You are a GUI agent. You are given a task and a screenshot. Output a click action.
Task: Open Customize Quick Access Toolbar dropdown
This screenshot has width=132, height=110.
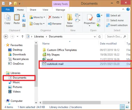click(x=20, y=4)
